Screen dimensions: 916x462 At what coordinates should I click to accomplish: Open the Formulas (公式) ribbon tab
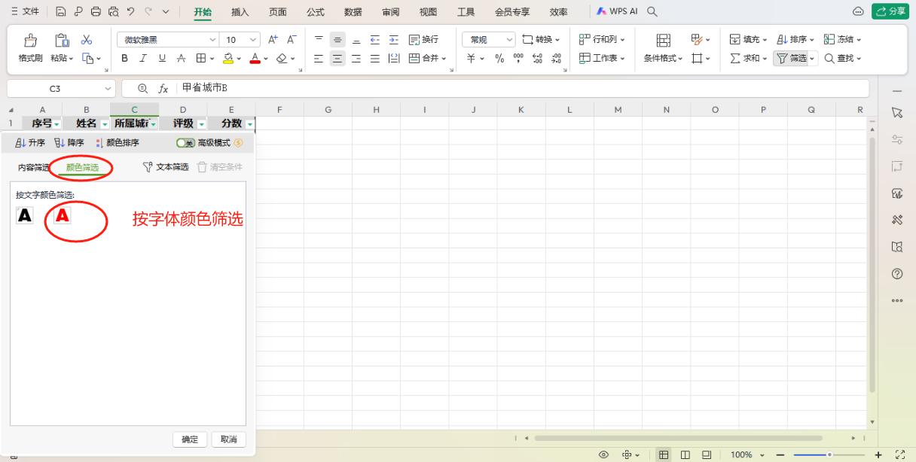316,12
